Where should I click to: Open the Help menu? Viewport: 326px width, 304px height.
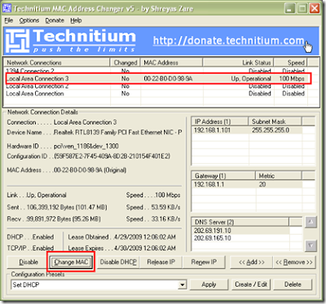click(x=76, y=20)
